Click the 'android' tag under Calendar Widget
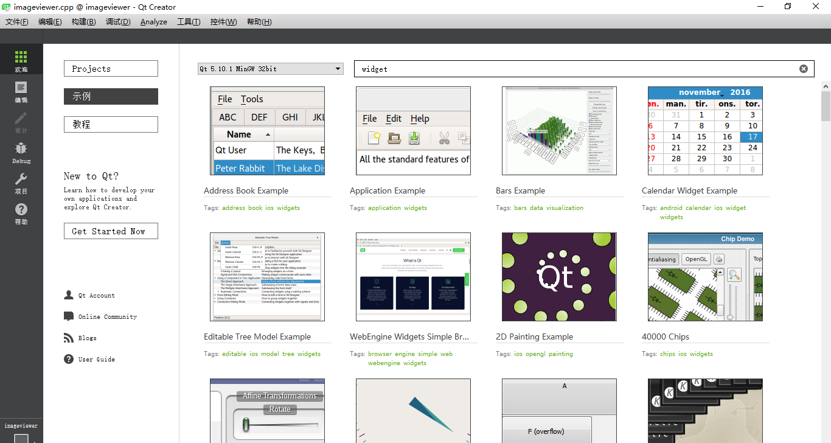Image resolution: width=831 pixels, height=443 pixels. 672,208
